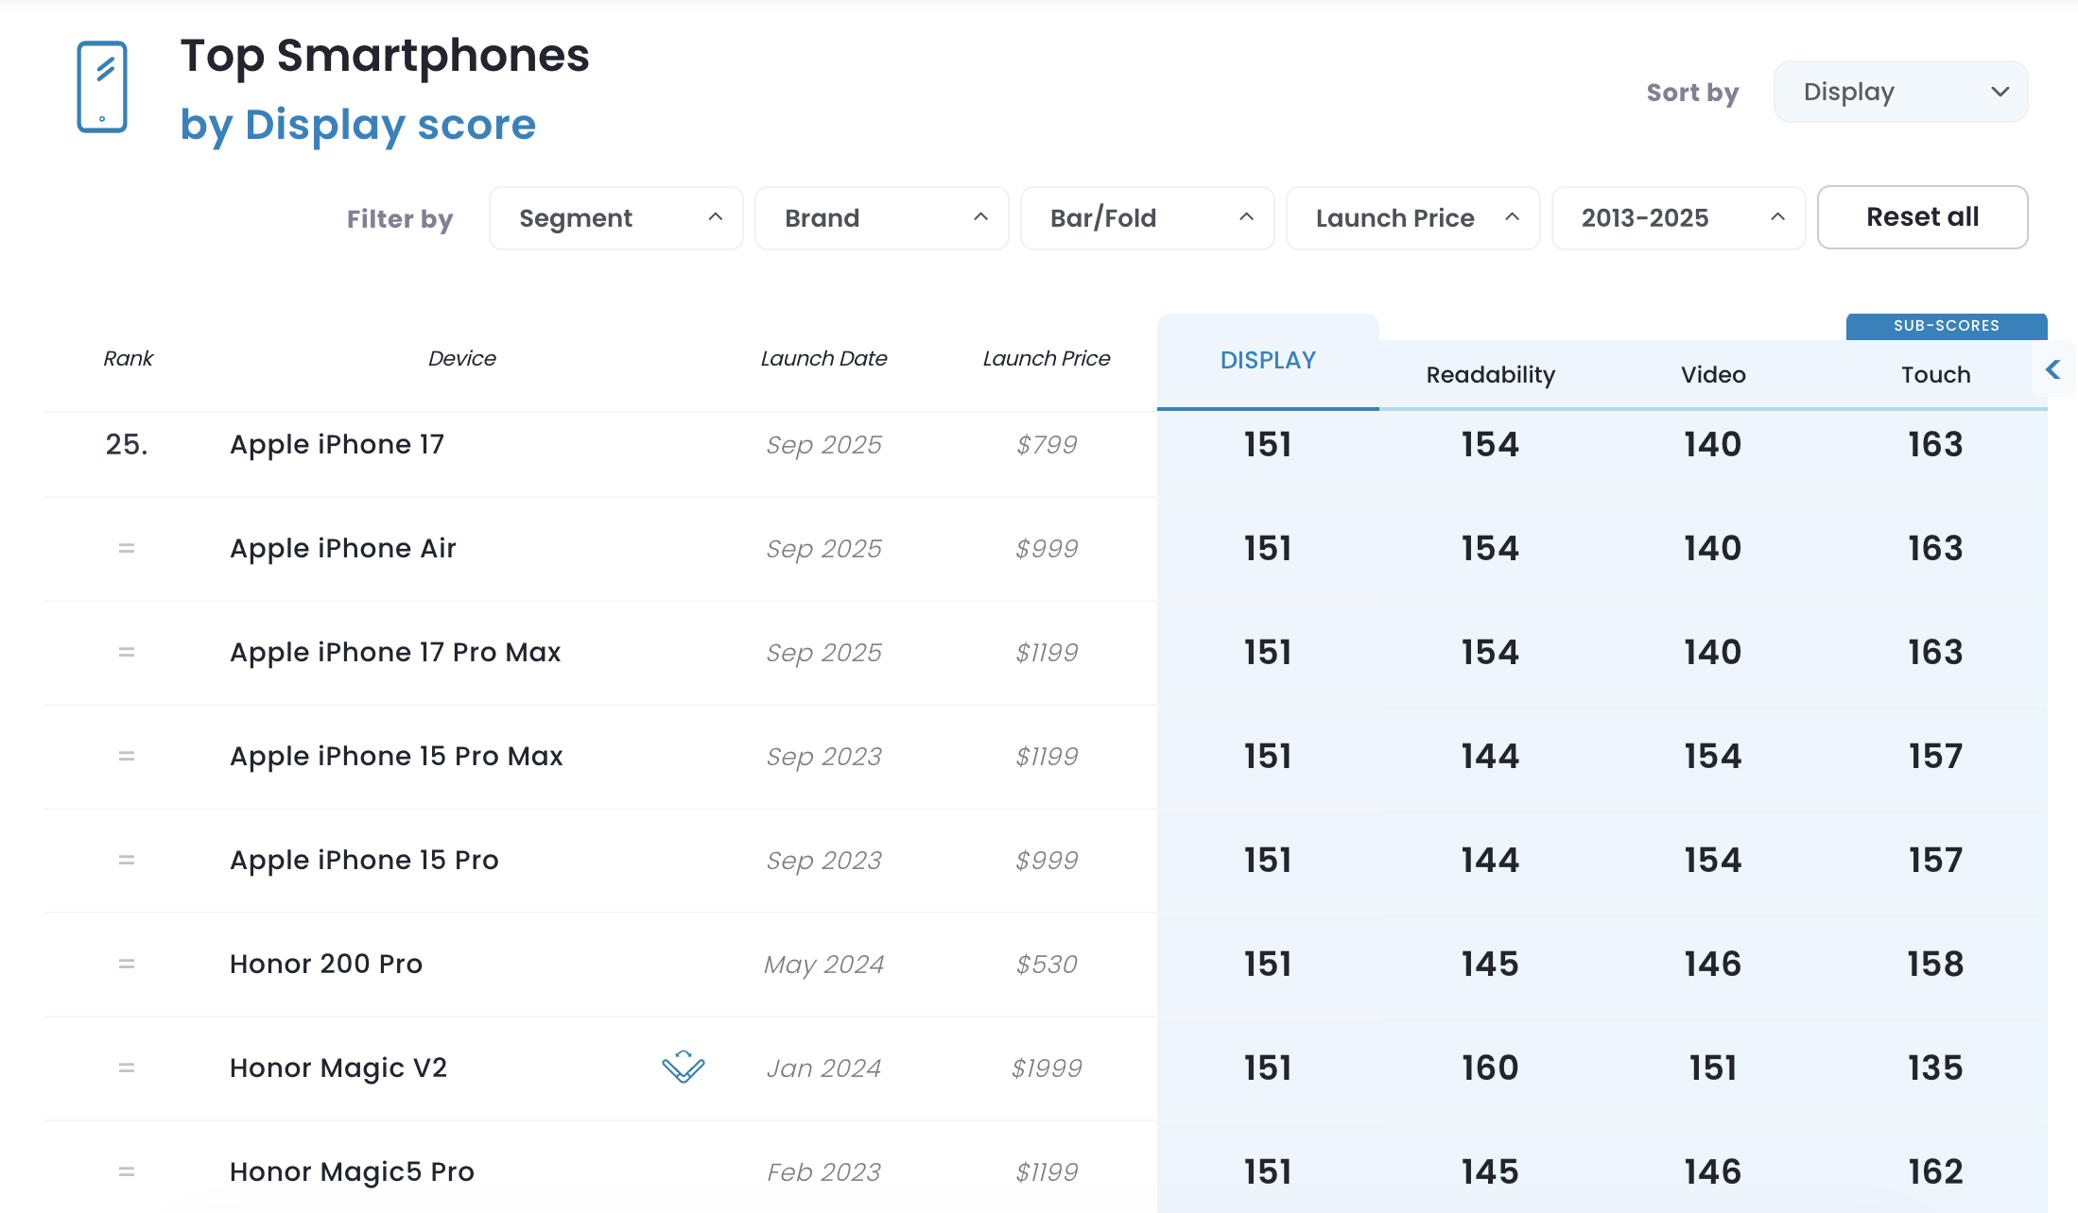Viewport: 2078px width, 1213px height.
Task: Select the Video sub-score column header
Action: pyautogui.click(x=1713, y=375)
